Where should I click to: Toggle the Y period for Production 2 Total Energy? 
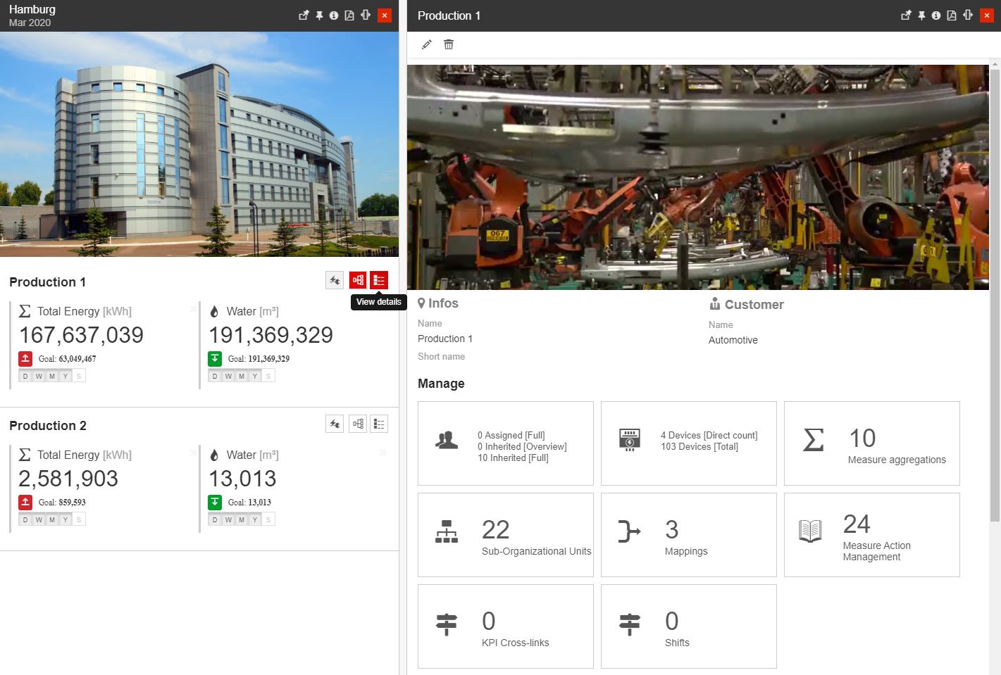pos(66,519)
